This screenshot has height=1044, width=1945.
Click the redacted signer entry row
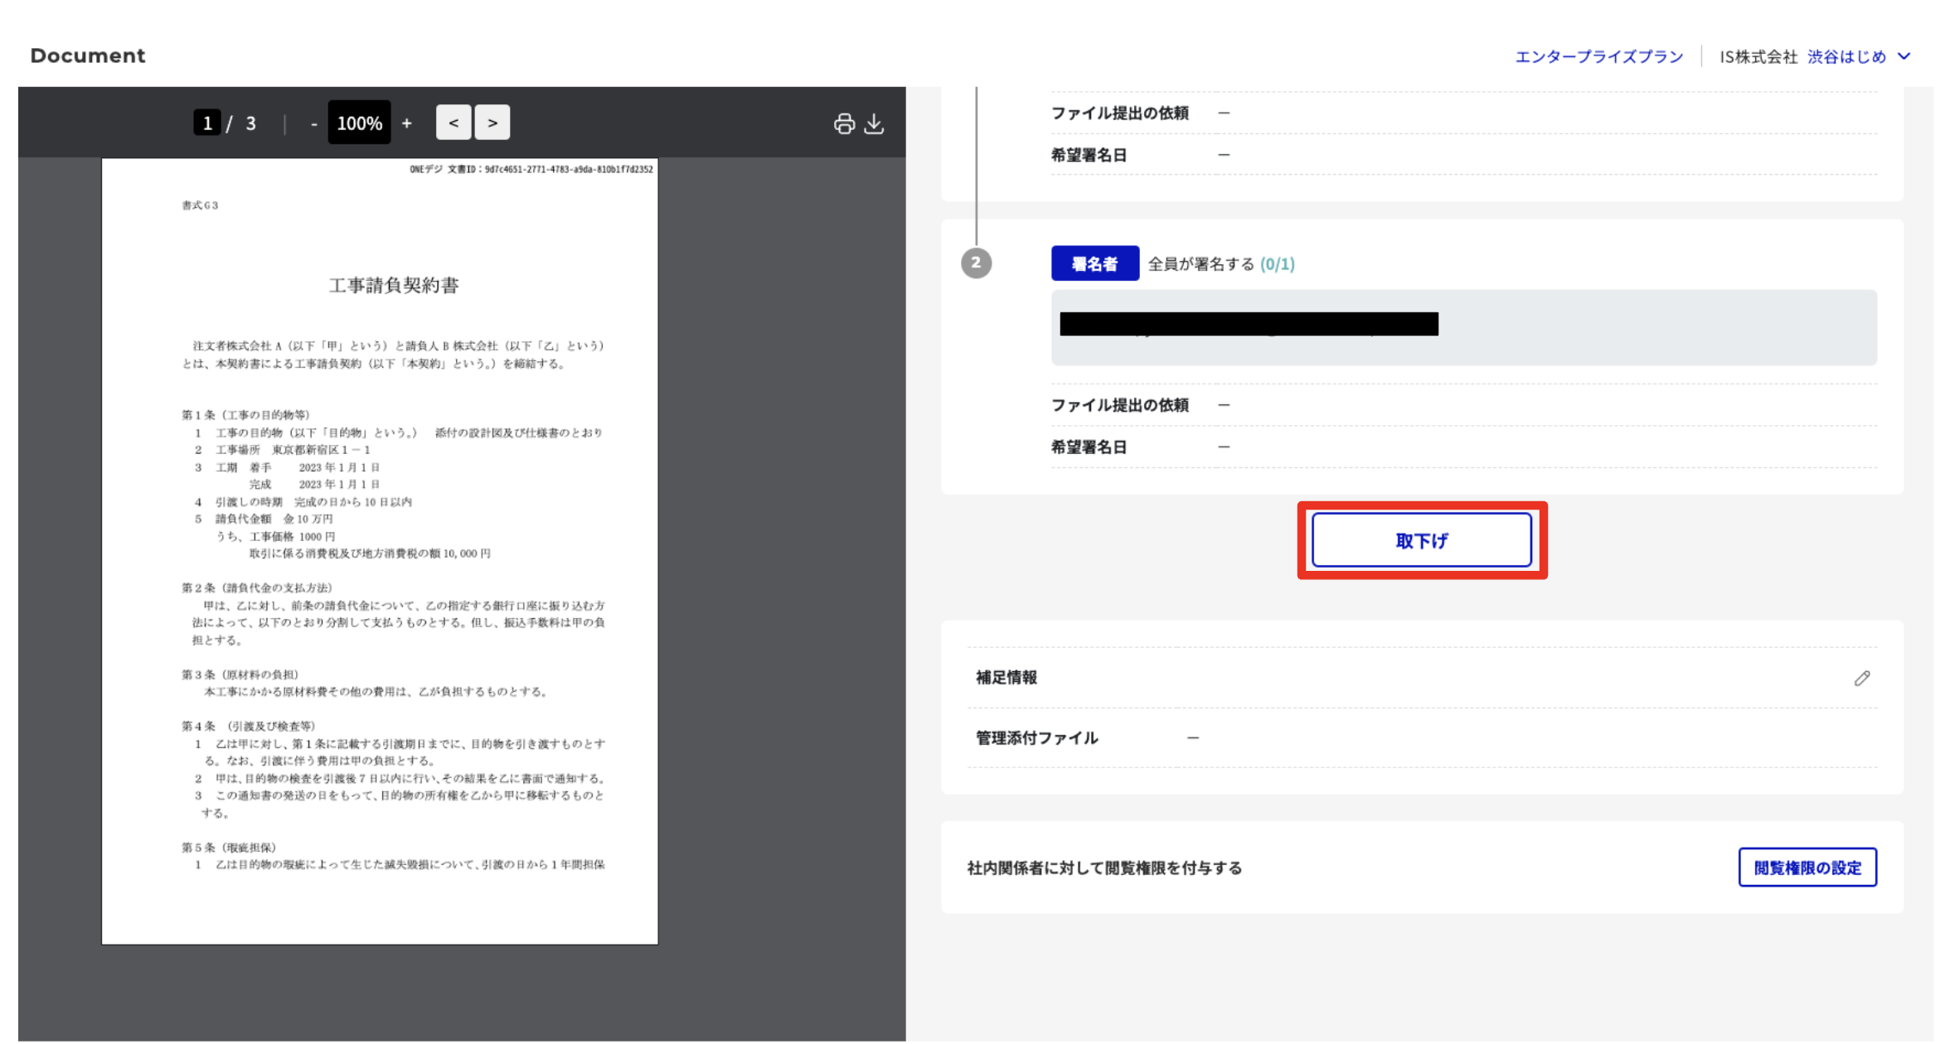click(1462, 327)
